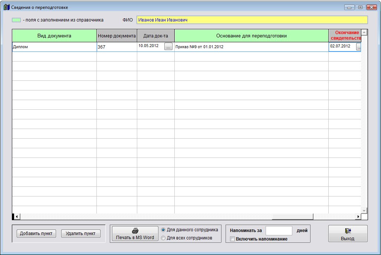Click the ФИО field with Иванов Иван Иванович

tap(252, 20)
